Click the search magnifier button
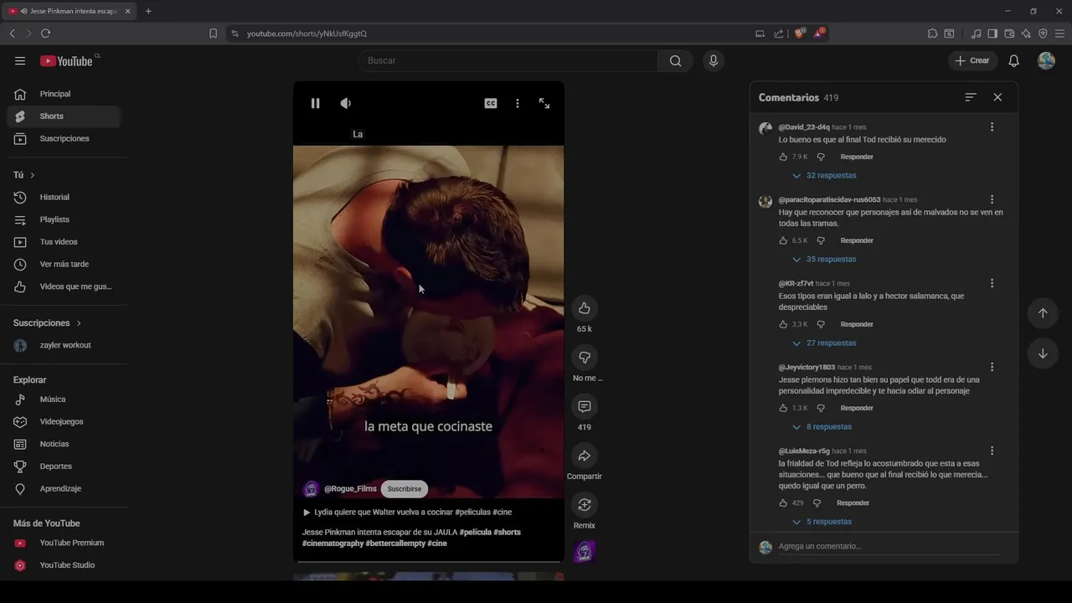The width and height of the screenshot is (1072, 603). coord(675,60)
